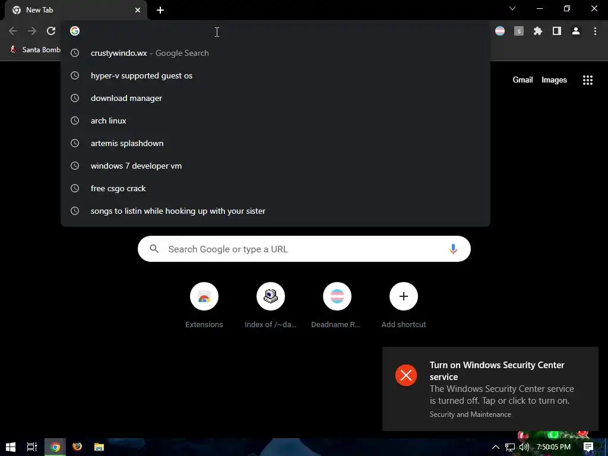This screenshot has width=608, height=456.
Task: Open the Extensions puzzle-piece menu
Action: point(538,31)
